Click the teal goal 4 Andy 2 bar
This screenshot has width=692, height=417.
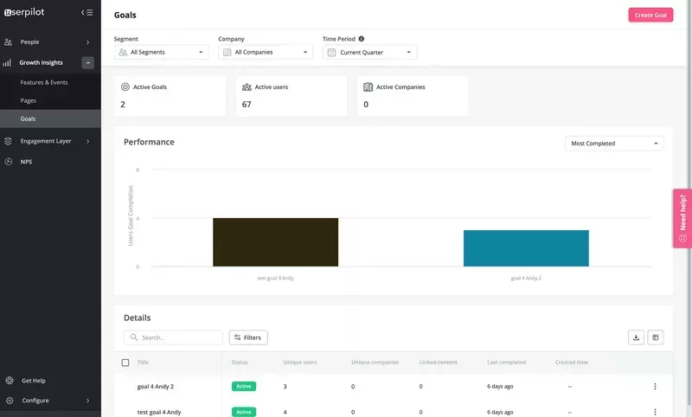point(525,248)
